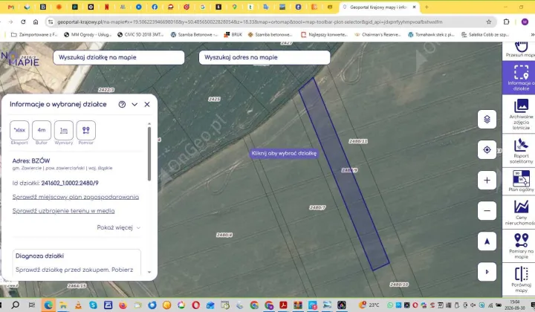This screenshot has height=312, width=535.
Task: Open Skype from the taskbar
Action: pyautogui.click(x=93, y=305)
